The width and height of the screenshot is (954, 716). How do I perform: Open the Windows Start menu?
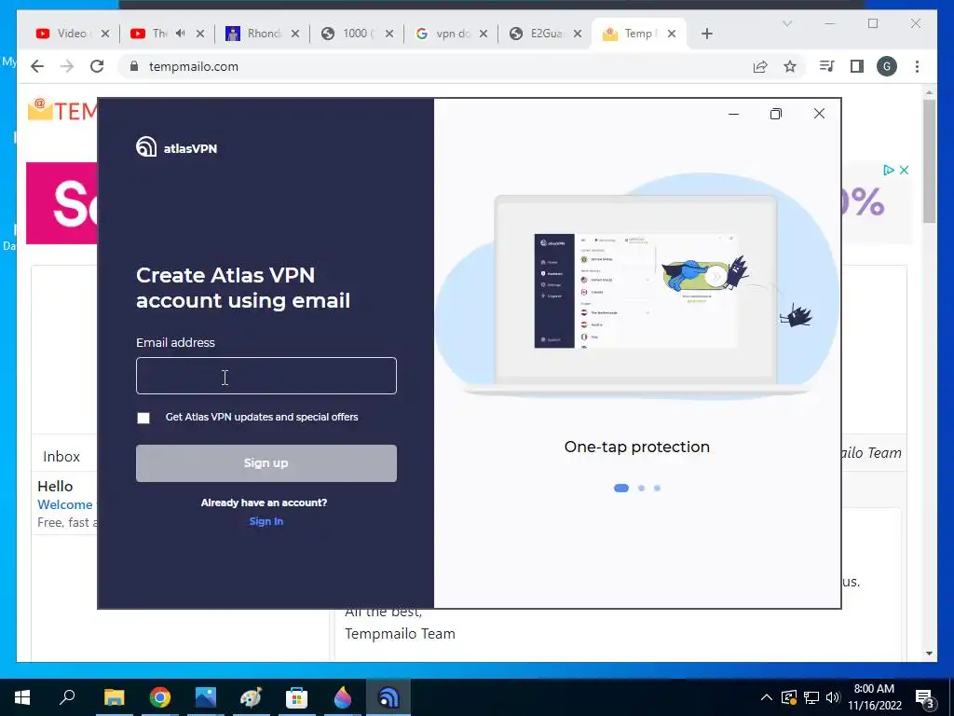pyautogui.click(x=22, y=697)
